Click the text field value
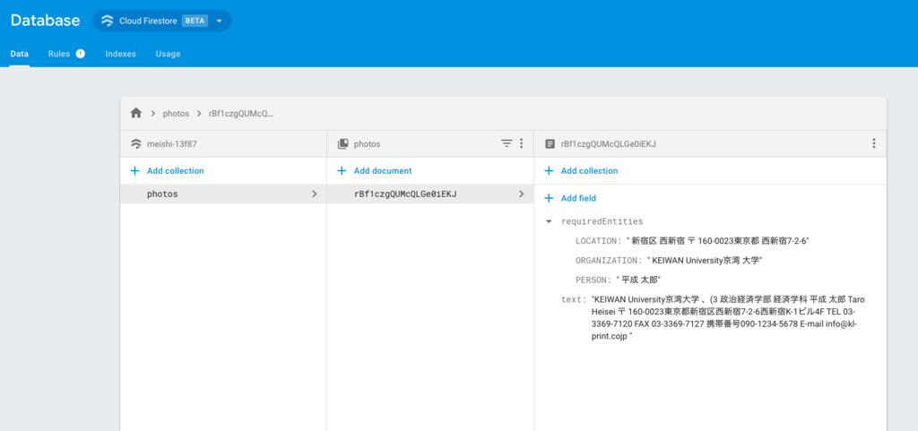 click(728, 318)
